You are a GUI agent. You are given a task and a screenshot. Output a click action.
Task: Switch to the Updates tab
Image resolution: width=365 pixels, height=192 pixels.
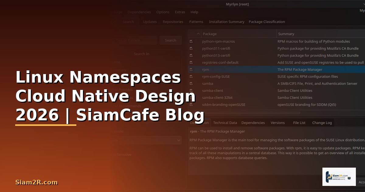click(150, 22)
